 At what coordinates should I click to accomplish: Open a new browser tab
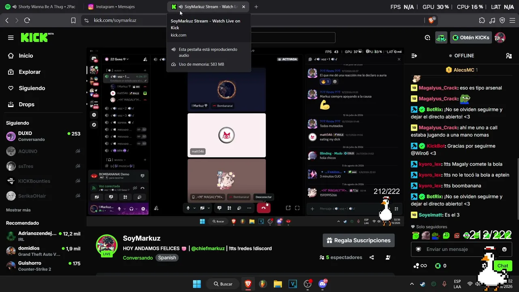coord(256,6)
